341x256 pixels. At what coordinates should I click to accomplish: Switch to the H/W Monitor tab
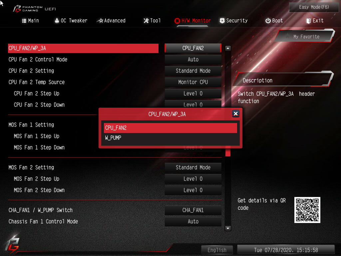click(193, 21)
